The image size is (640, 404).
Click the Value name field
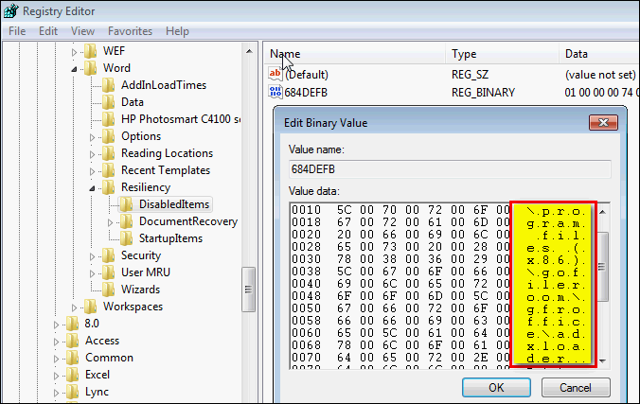click(449, 169)
